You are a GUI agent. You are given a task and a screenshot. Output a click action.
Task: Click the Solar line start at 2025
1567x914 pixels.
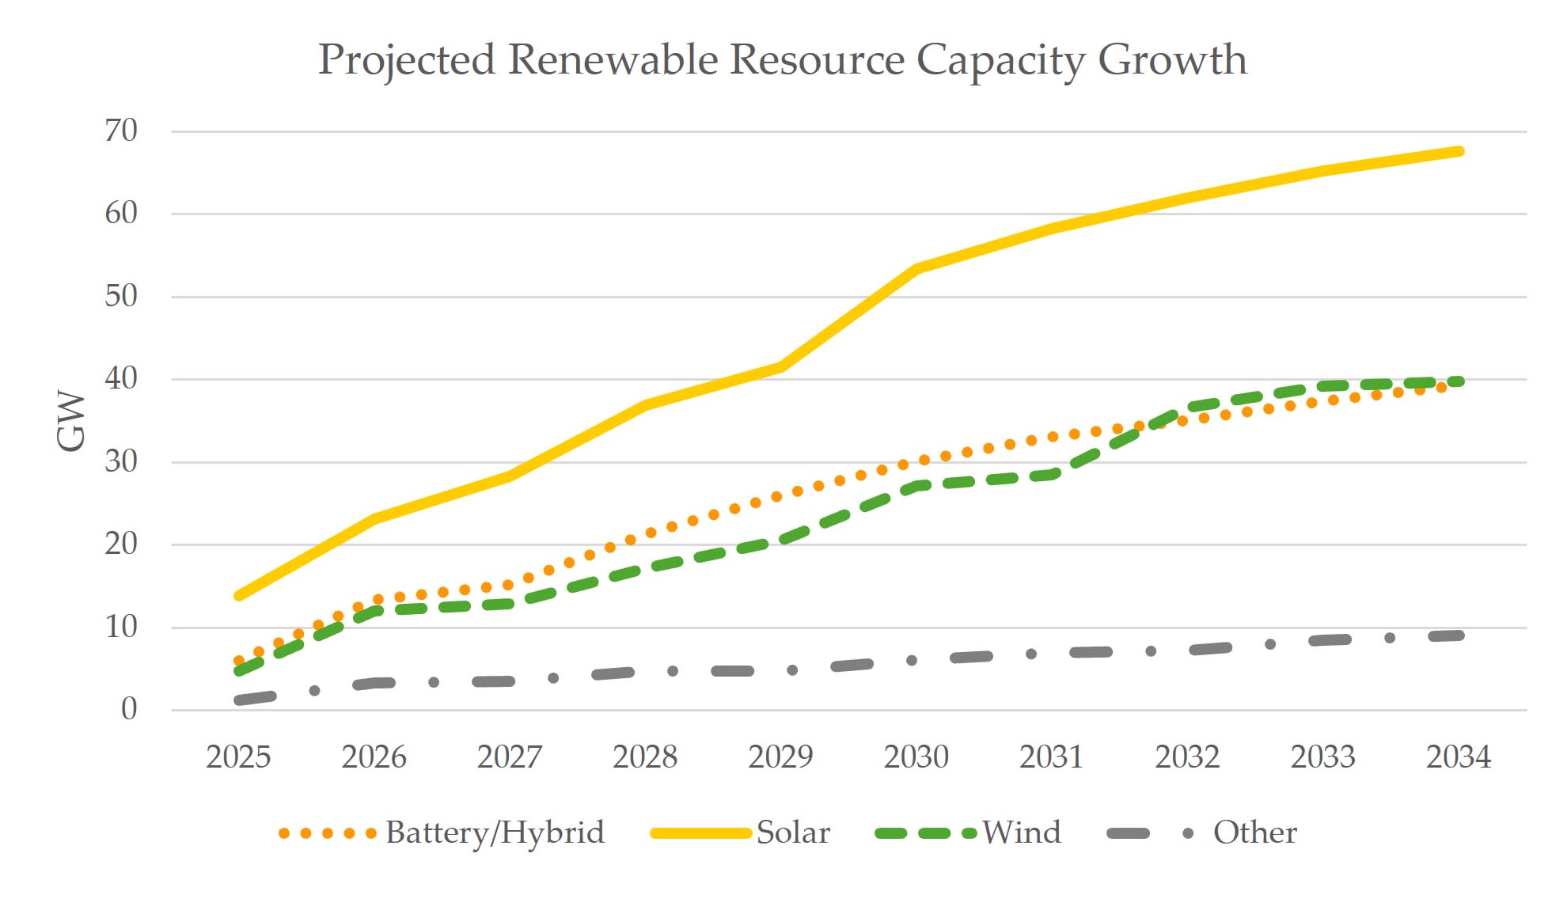coord(239,595)
